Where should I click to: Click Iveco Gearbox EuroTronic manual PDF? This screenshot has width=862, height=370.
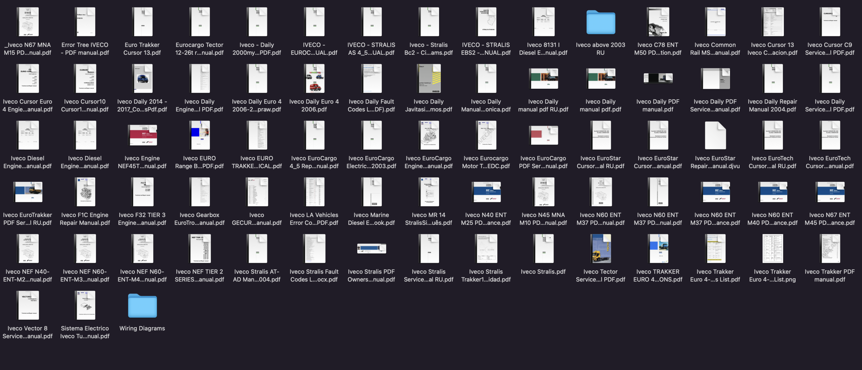pyautogui.click(x=199, y=192)
